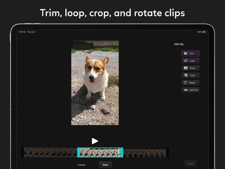Save the trimmed clip

pyautogui.click(x=105, y=164)
